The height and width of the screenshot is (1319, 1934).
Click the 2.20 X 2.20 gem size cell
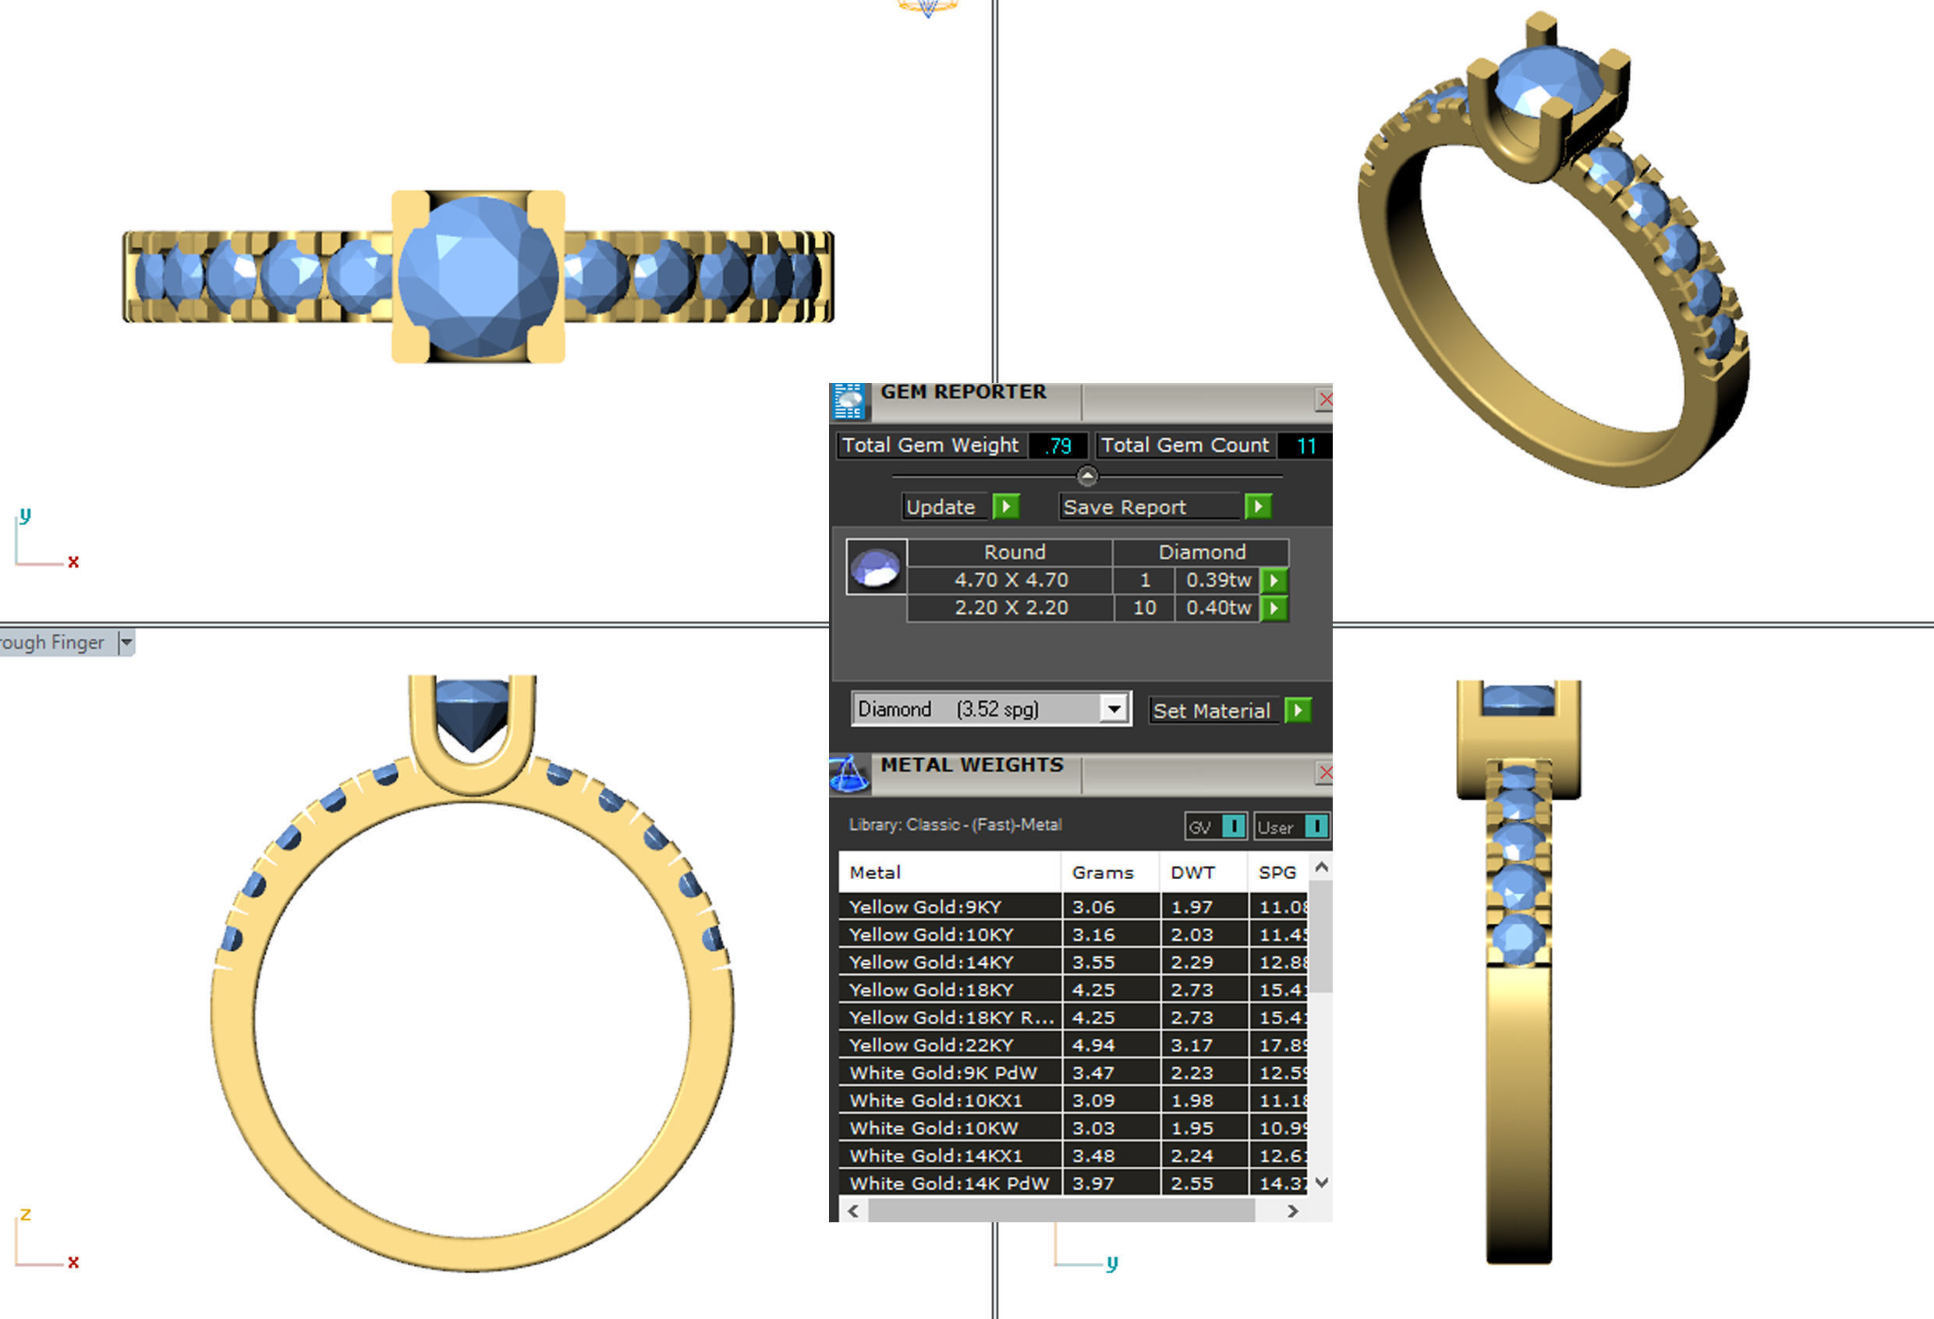click(1011, 608)
